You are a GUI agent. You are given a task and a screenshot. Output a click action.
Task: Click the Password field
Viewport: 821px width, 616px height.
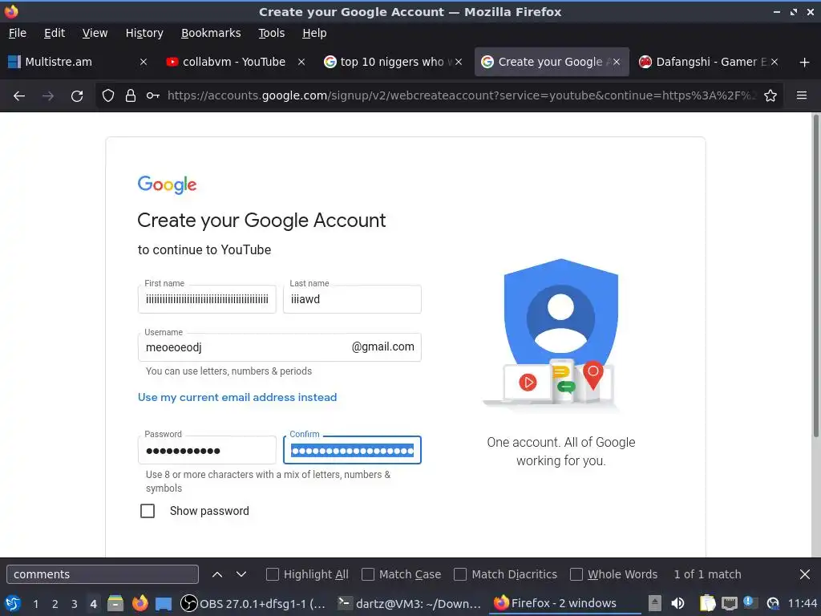tap(207, 450)
